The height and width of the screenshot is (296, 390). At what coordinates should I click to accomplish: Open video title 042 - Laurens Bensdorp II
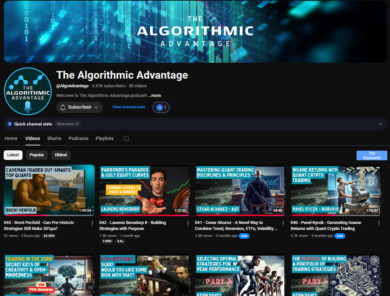click(x=132, y=225)
